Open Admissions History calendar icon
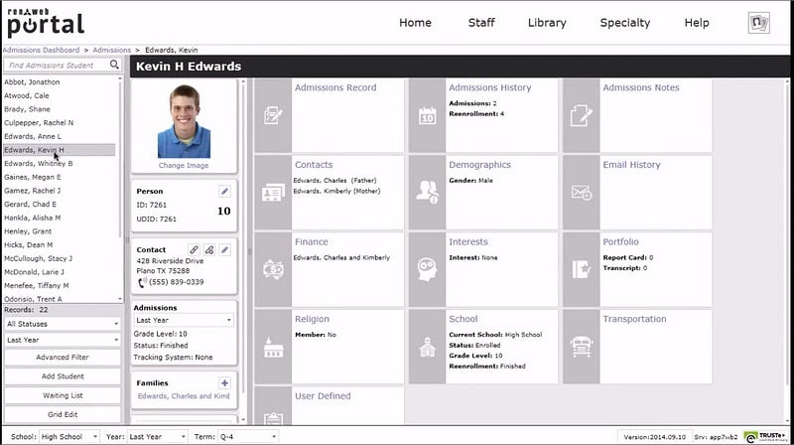Screen dimensions: 794x445 (427, 115)
